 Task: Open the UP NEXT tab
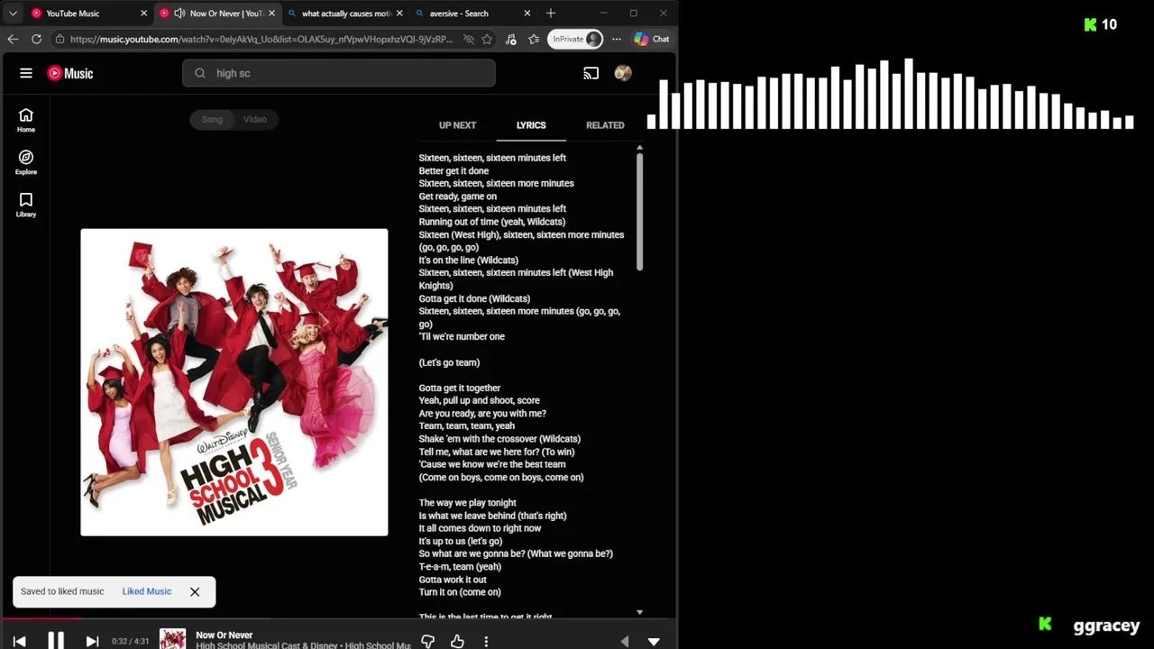[458, 125]
